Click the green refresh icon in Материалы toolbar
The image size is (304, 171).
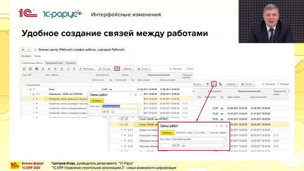[68, 69]
